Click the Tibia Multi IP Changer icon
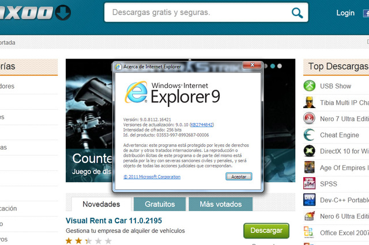369x245 pixels. click(x=310, y=102)
